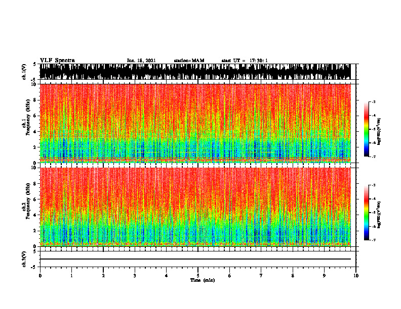Click time axis tick label 3
This screenshot has width=401, height=309.
click(x=135, y=276)
